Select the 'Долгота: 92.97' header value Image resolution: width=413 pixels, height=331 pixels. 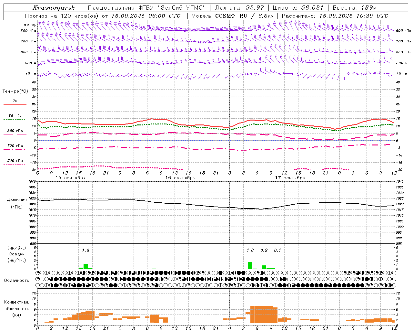click(x=239, y=8)
